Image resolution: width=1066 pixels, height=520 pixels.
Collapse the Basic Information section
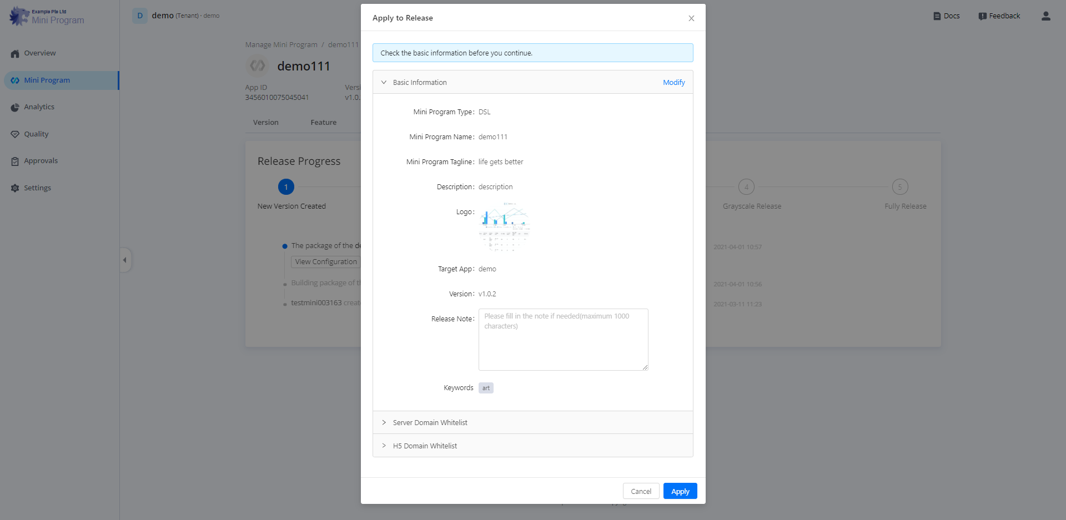(384, 82)
